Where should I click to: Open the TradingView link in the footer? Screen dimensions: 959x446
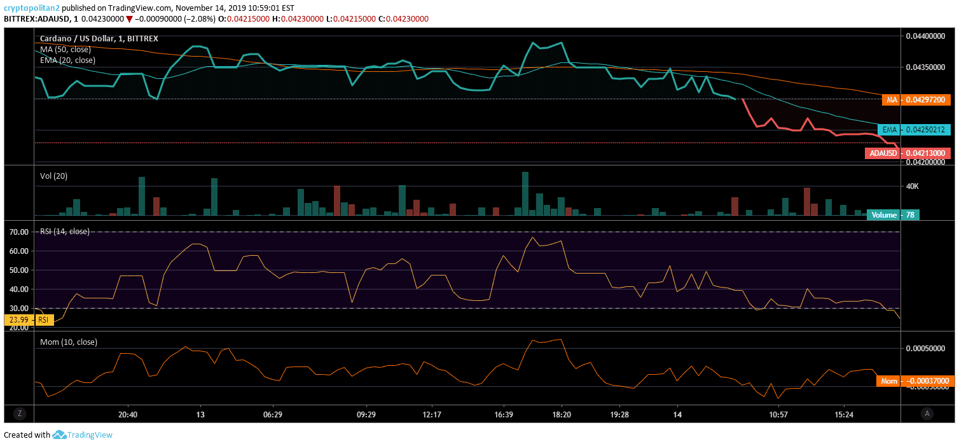click(x=90, y=435)
